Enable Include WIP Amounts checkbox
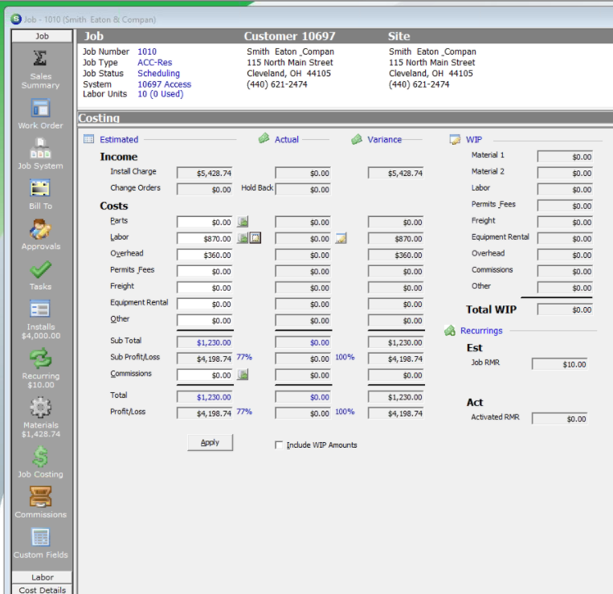The height and width of the screenshot is (594, 613). point(279,445)
